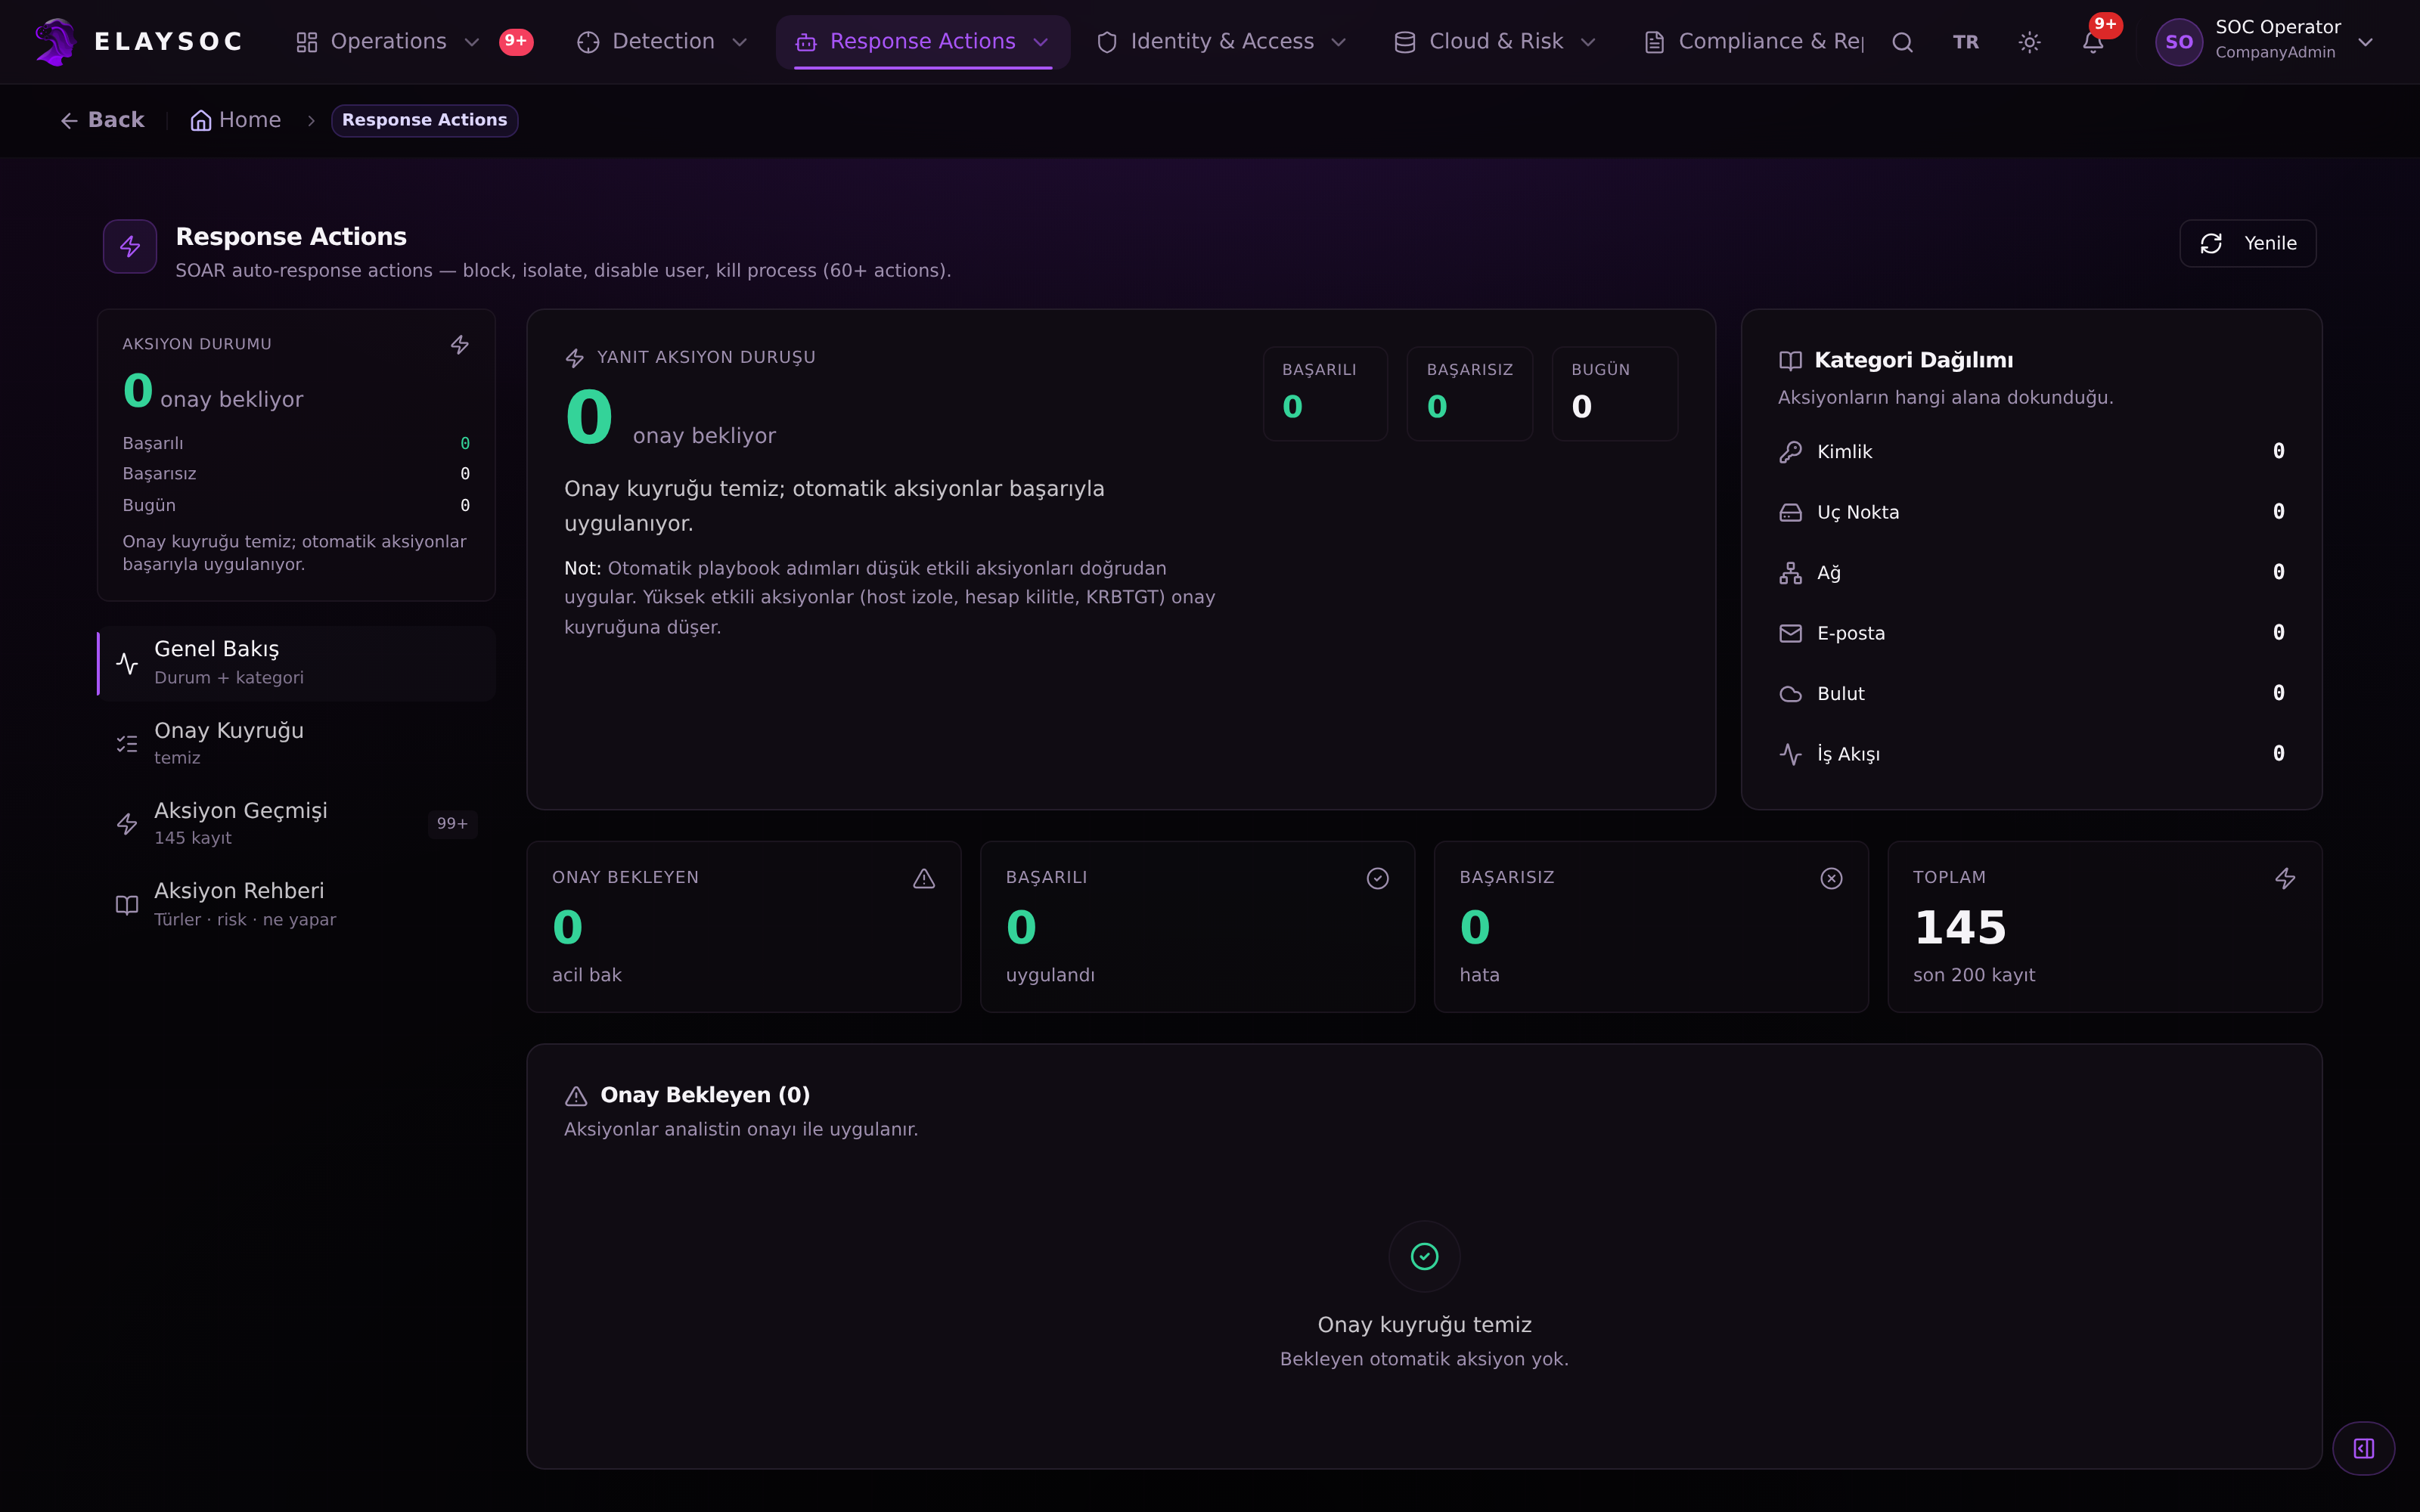Click the E-posta category row
The image size is (2420, 1512).
tap(2031, 633)
